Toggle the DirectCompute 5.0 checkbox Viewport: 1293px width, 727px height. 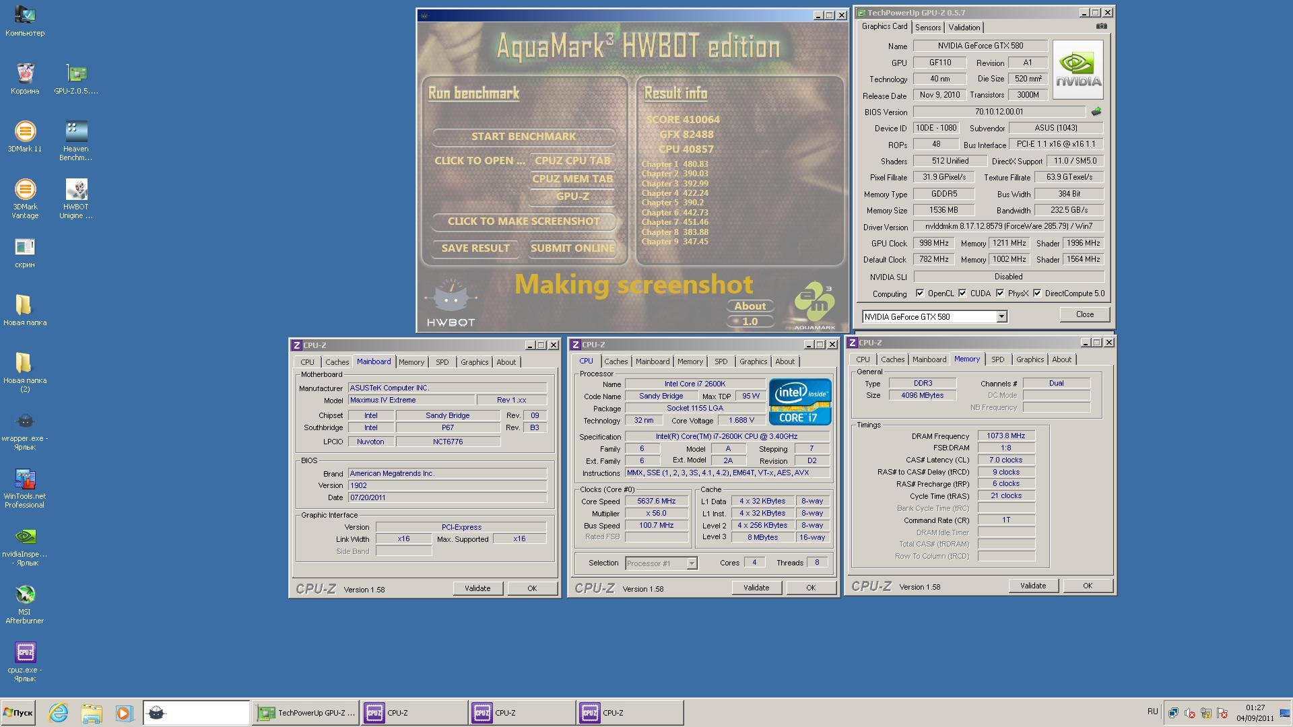click(x=1037, y=293)
